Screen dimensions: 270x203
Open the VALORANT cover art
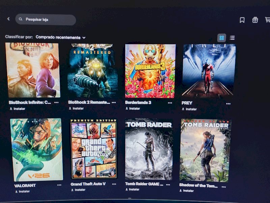point(37,150)
